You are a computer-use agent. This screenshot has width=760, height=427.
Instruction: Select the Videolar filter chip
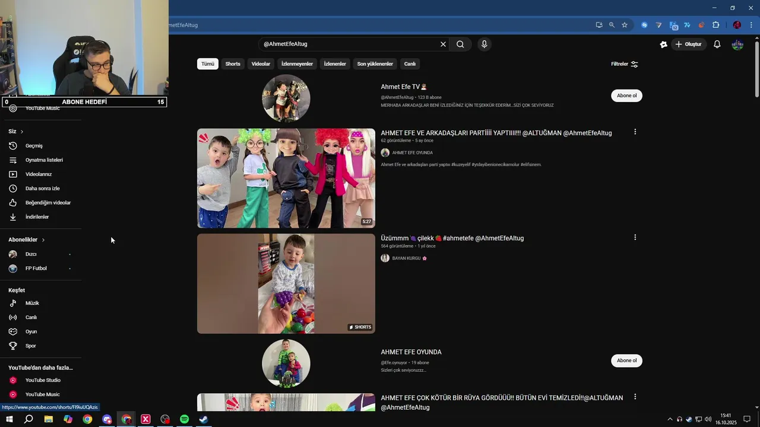[261, 64]
